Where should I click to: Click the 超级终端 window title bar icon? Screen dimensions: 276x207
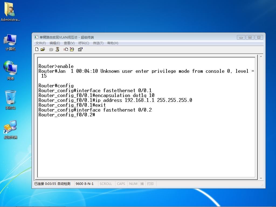[36, 37]
